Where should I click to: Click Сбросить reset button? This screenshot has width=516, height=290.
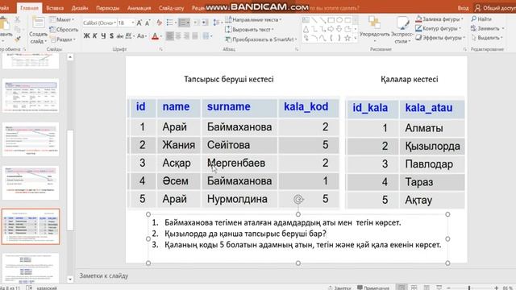tap(64, 30)
